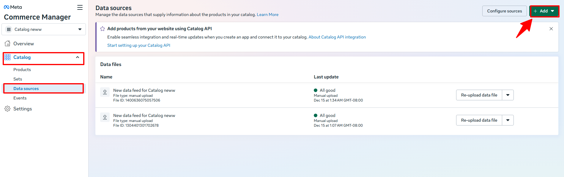Open the green Add dropdown button
The image size is (564, 177).
[544, 11]
